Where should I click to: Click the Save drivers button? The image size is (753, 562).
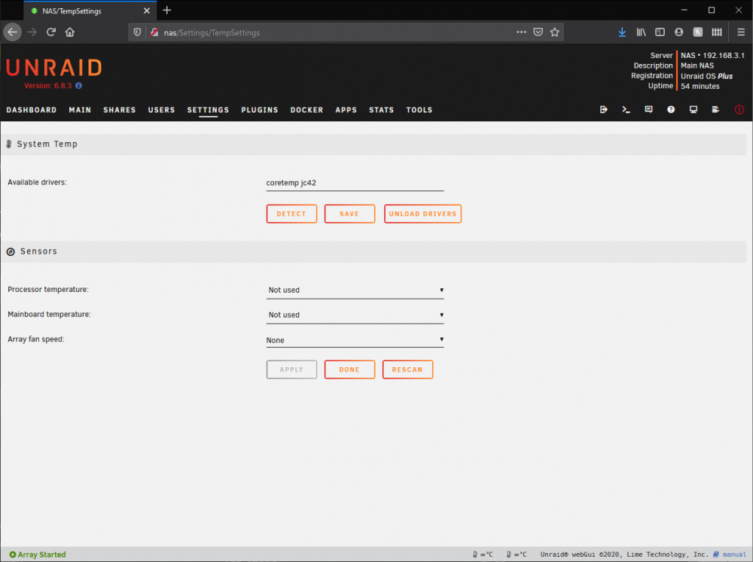[x=349, y=214]
